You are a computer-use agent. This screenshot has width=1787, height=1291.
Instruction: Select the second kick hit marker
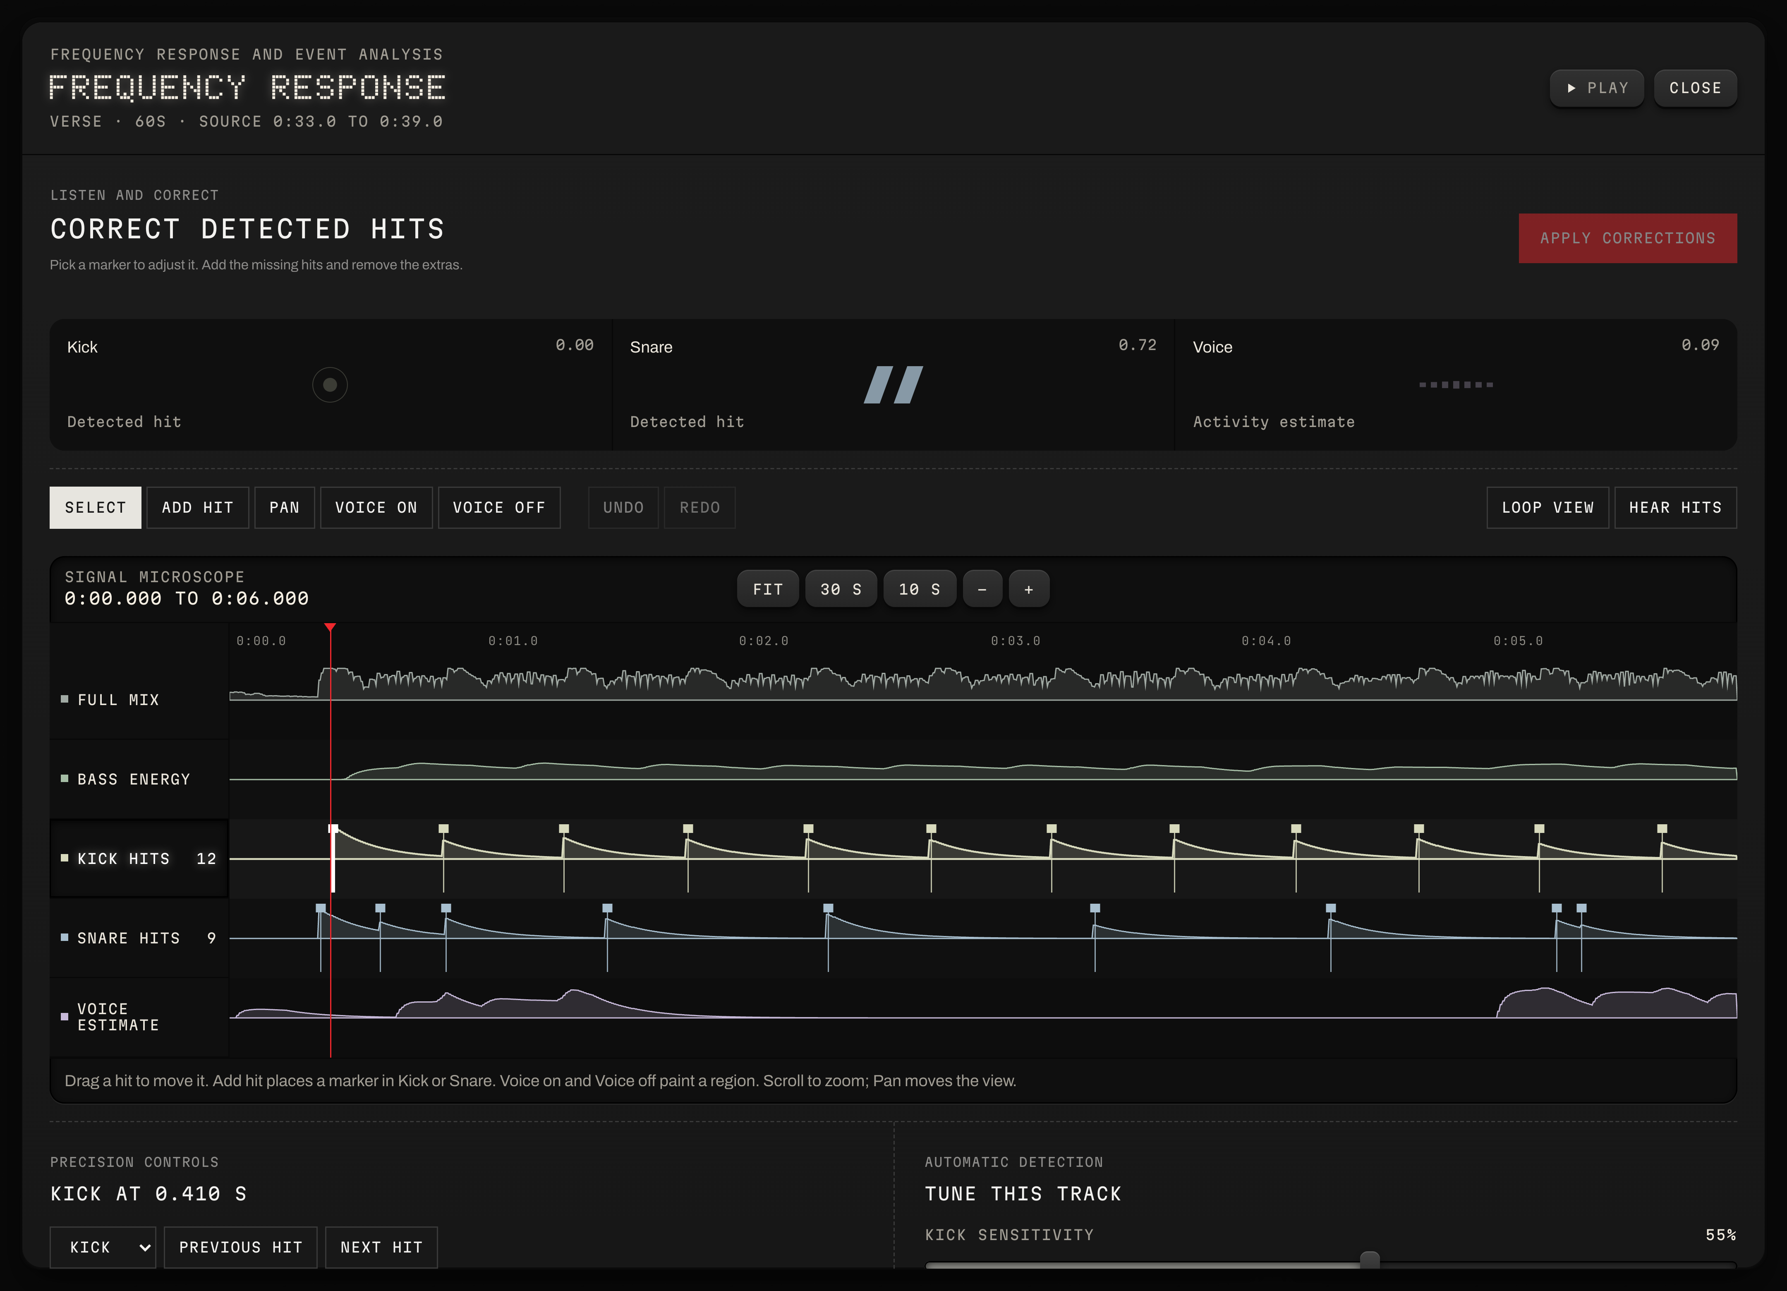(x=443, y=829)
